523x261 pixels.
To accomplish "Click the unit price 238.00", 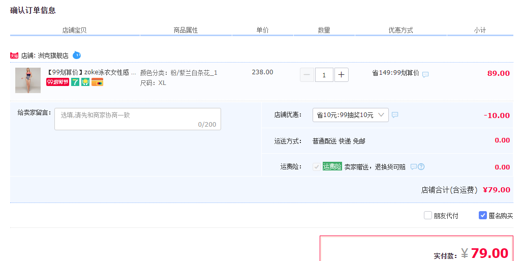I will (x=262, y=72).
